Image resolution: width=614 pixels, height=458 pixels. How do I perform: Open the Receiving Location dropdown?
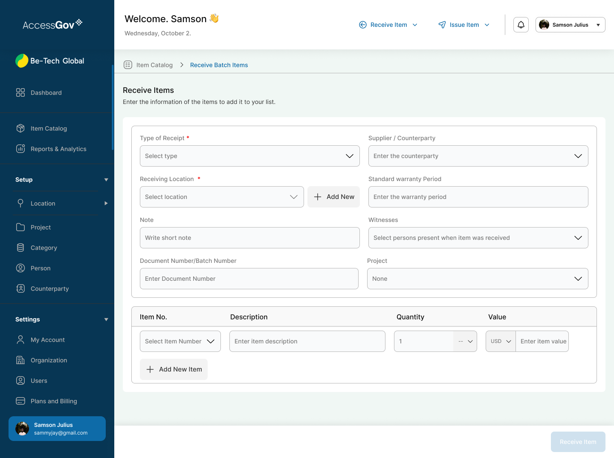[x=222, y=197]
